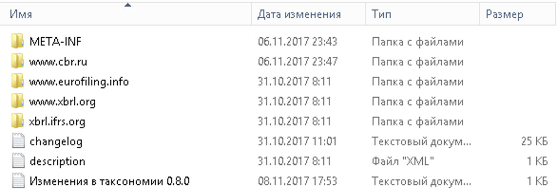The width and height of the screenshot is (557, 195).
Task: Click the www.eurofiling.info folder icon
Action: click(18, 82)
